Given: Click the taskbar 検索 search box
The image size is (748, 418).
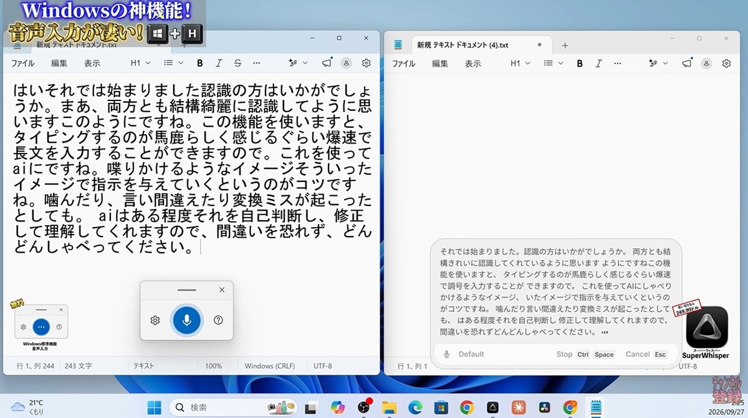Looking at the screenshot, I should (x=234, y=407).
